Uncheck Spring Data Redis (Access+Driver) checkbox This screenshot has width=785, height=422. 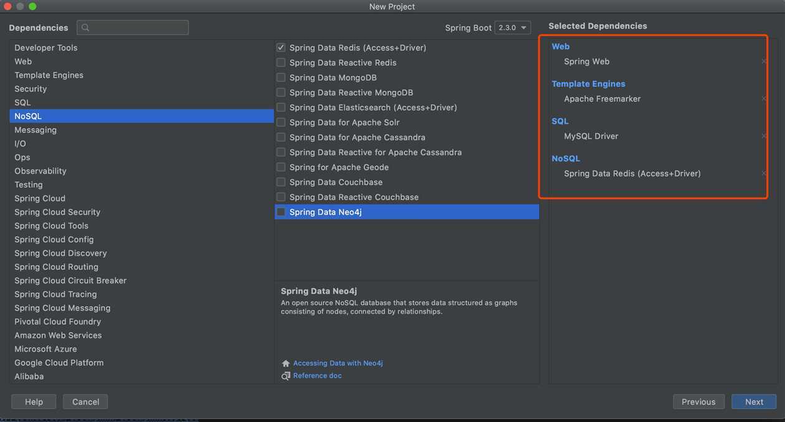point(281,47)
